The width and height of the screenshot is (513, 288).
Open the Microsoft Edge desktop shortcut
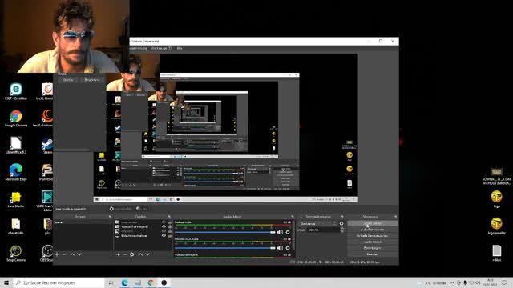(x=16, y=173)
